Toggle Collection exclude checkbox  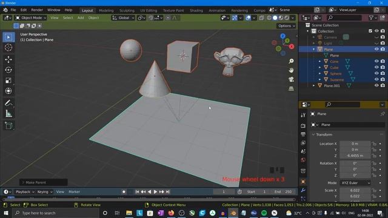tap(370, 31)
